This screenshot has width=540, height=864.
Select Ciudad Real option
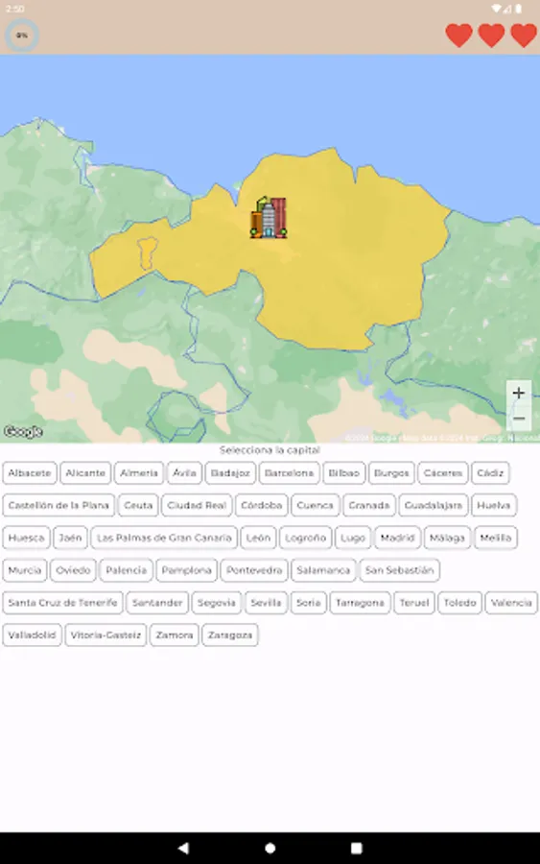197,505
